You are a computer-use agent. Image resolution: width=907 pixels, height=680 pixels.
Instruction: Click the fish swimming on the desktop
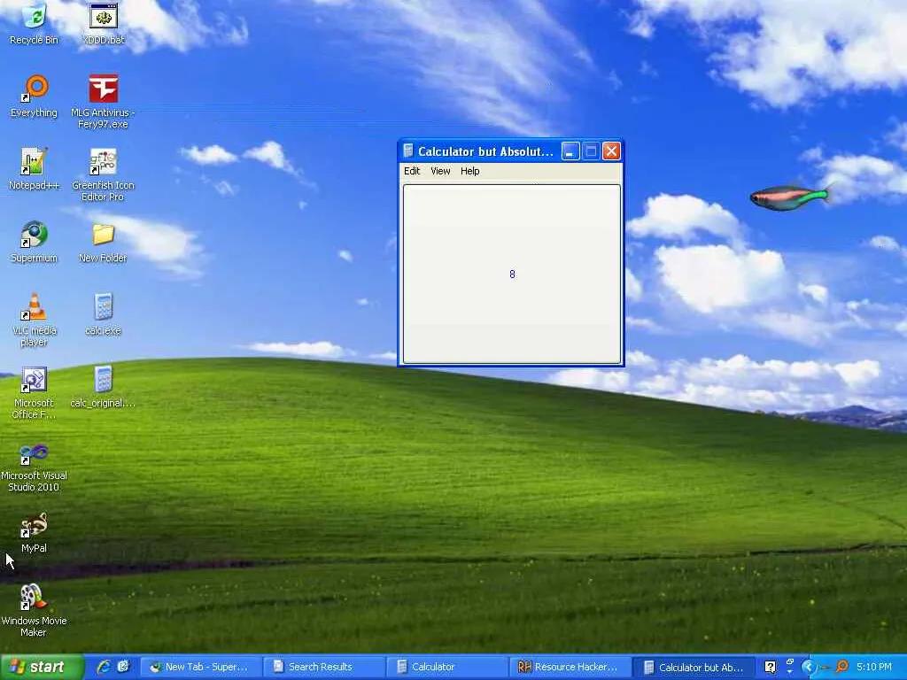click(789, 197)
